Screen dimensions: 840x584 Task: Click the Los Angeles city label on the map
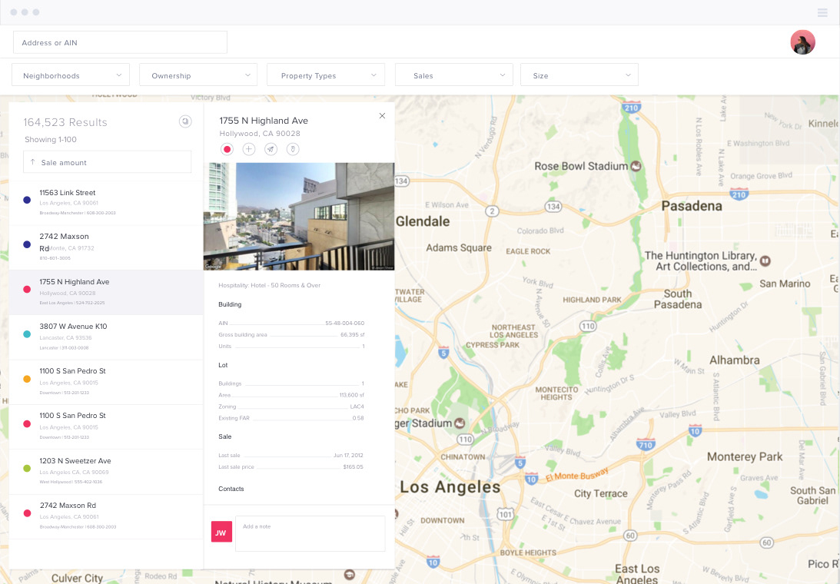(x=450, y=487)
